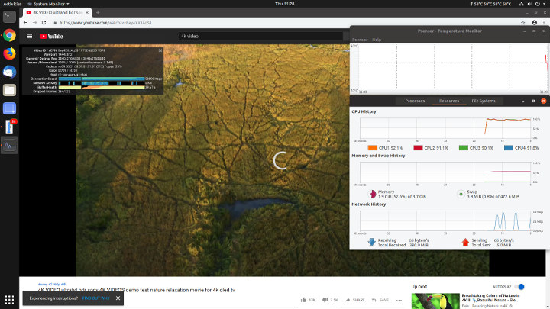Open the Chrome profile icon
Screen dimensions: 550x309
534,23
